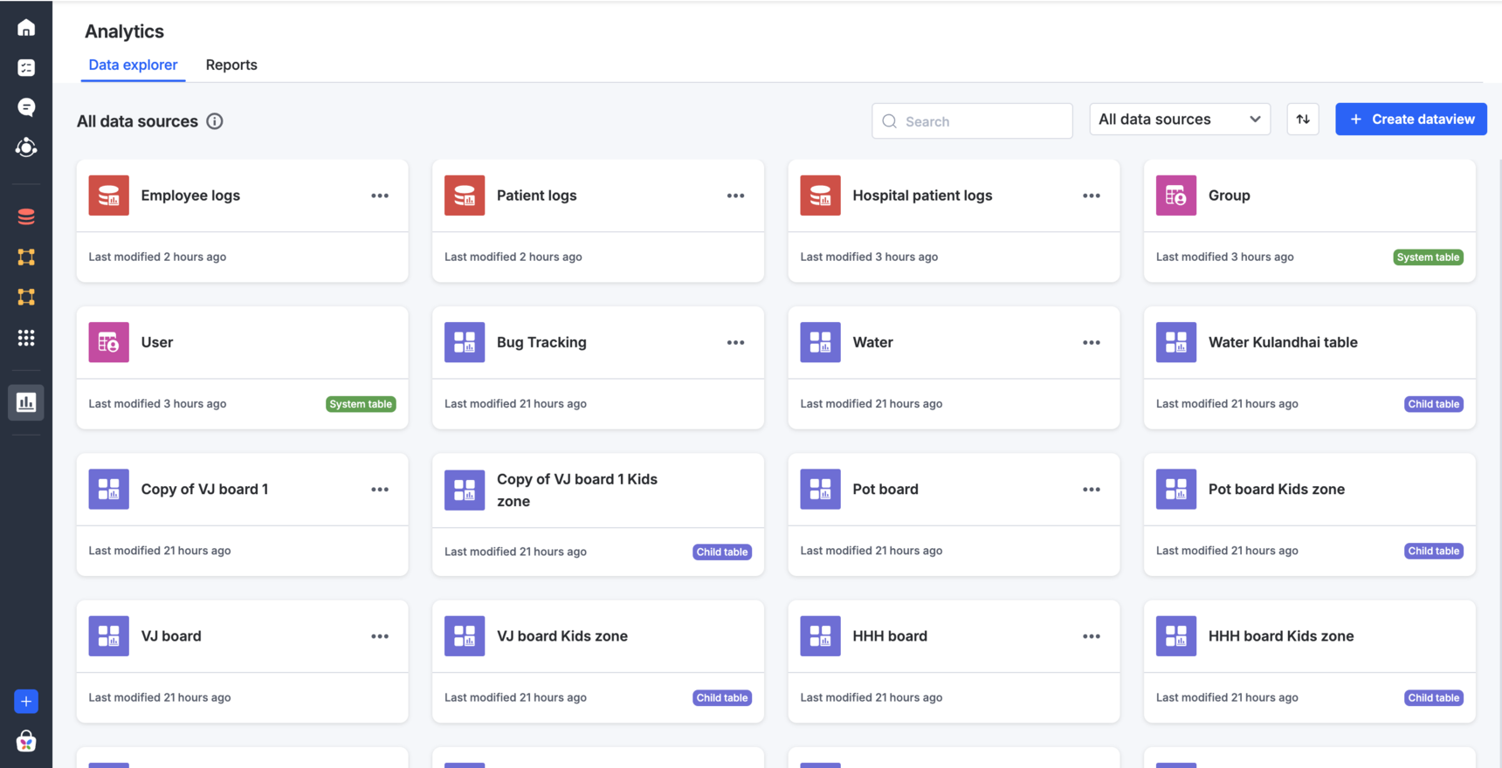Click Child table badge on Water Kulandhai table
The height and width of the screenshot is (768, 1502).
pos(1434,404)
